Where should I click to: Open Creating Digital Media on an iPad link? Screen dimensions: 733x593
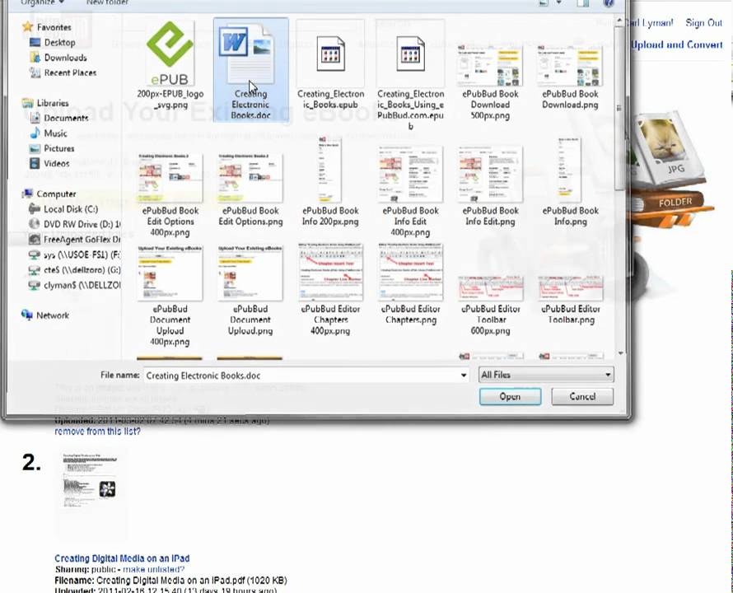pyautogui.click(x=122, y=558)
